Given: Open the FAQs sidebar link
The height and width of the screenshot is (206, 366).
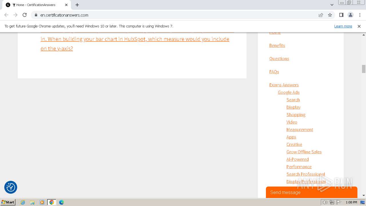Looking at the screenshot, I should click(274, 72).
